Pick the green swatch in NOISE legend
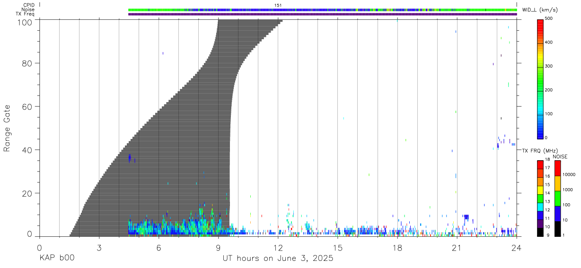This screenshot has width=581, height=268. click(x=557, y=198)
